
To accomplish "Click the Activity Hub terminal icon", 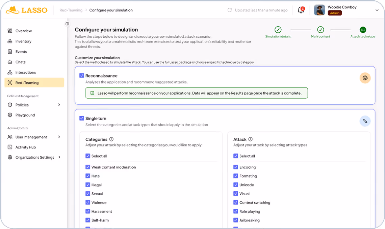I will click(10, 147).
